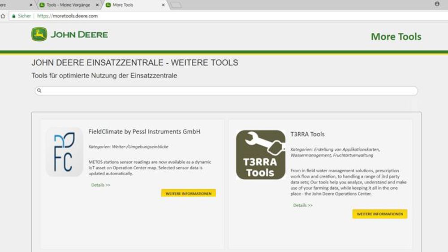This screenshot has height=252, width=448.
Task: Click T3RRA Tools' Weitere Informationen button
Action: point(379,214)
